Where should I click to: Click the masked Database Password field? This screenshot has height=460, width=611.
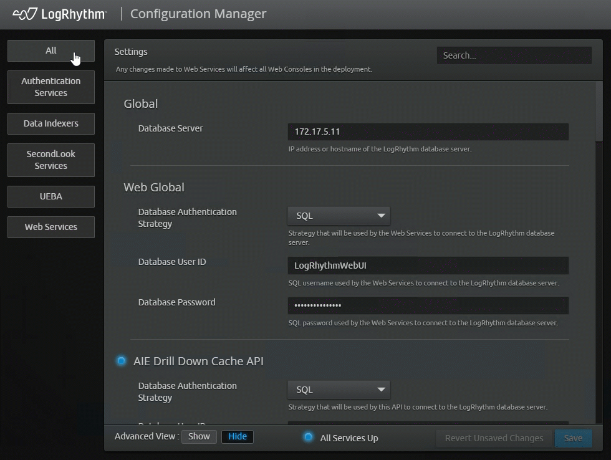tap(428, 305)
